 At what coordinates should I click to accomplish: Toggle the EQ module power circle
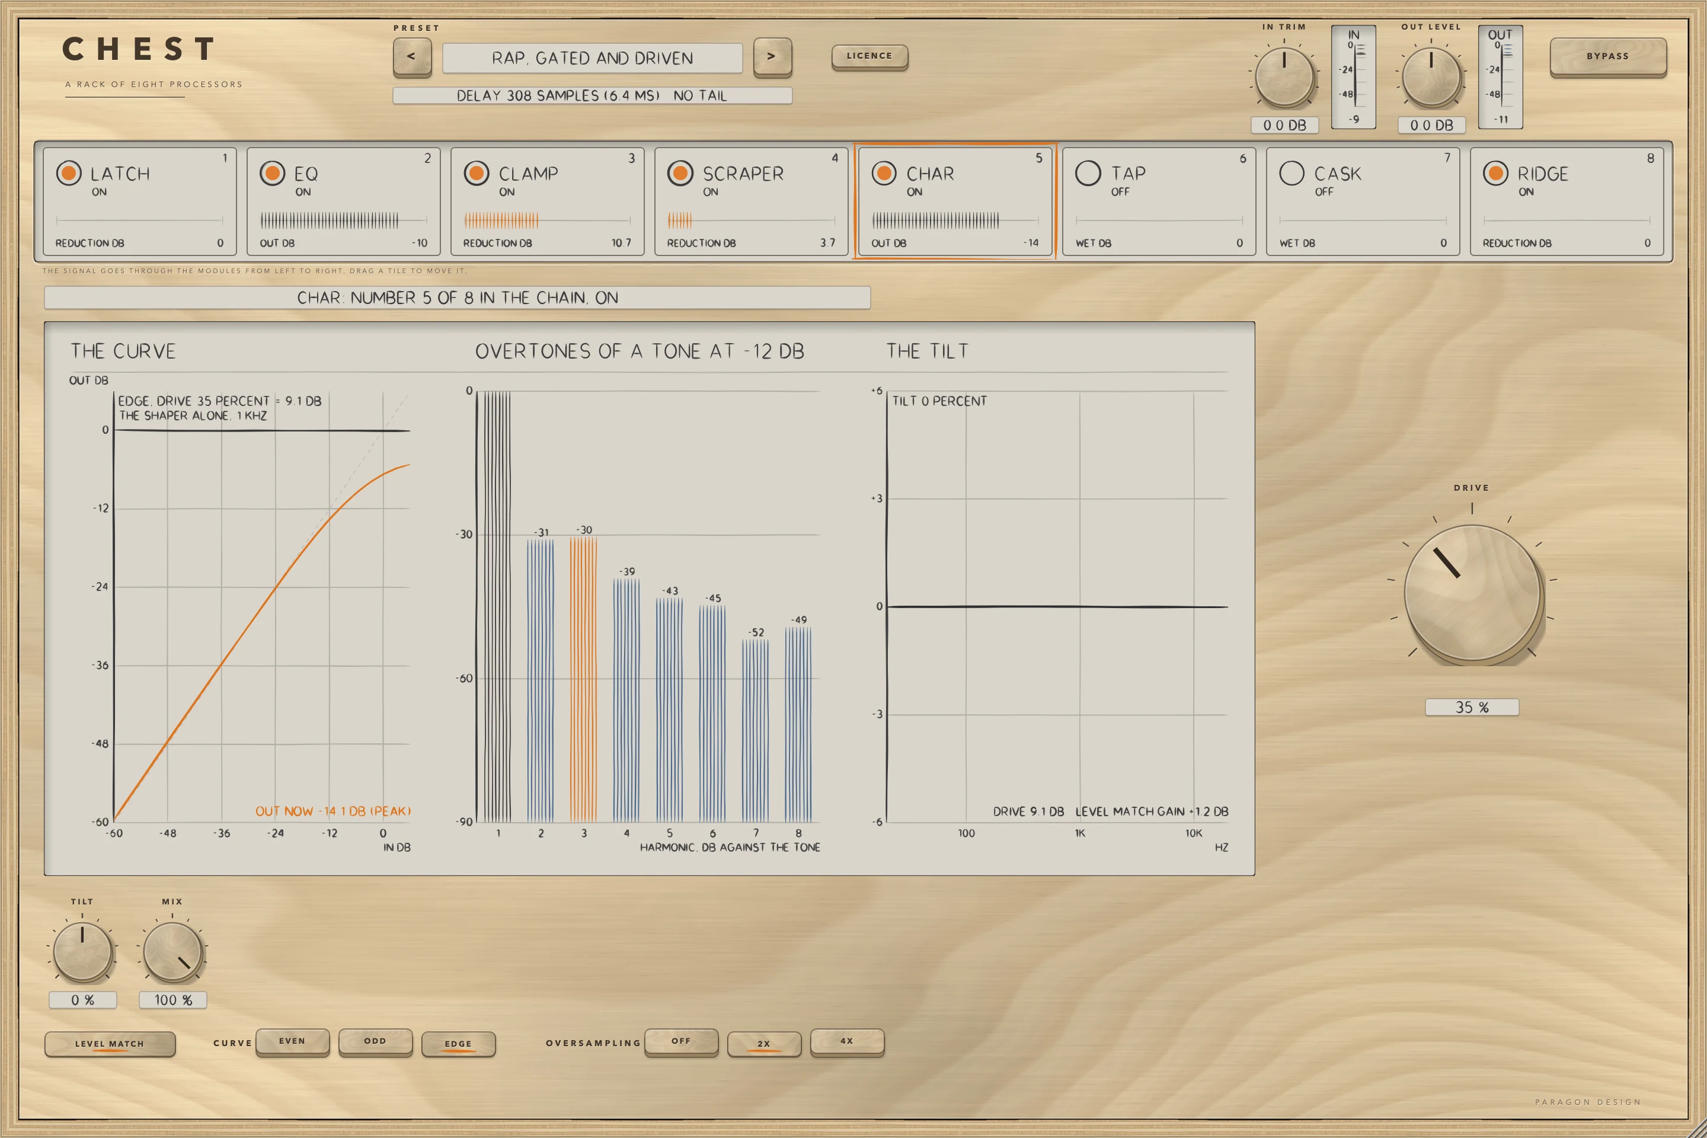click(272, 172)
